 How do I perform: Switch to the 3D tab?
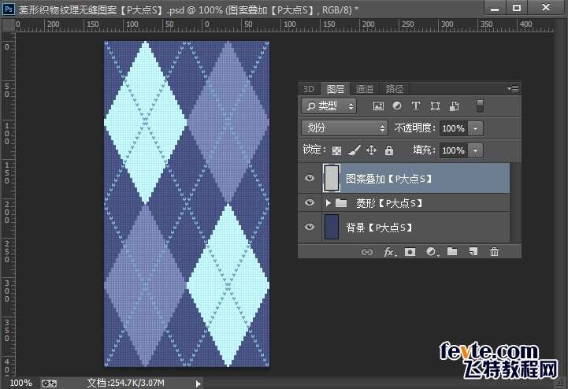(309, 89)
